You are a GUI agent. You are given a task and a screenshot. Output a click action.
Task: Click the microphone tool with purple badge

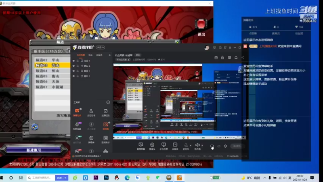pyautogui.click(x=77, y=126)
